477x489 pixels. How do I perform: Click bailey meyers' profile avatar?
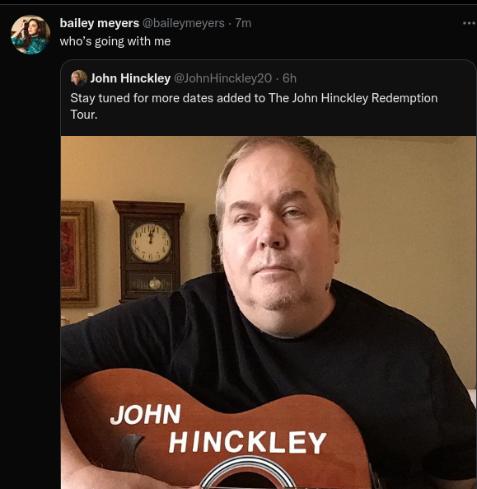[x=30, y=35]
